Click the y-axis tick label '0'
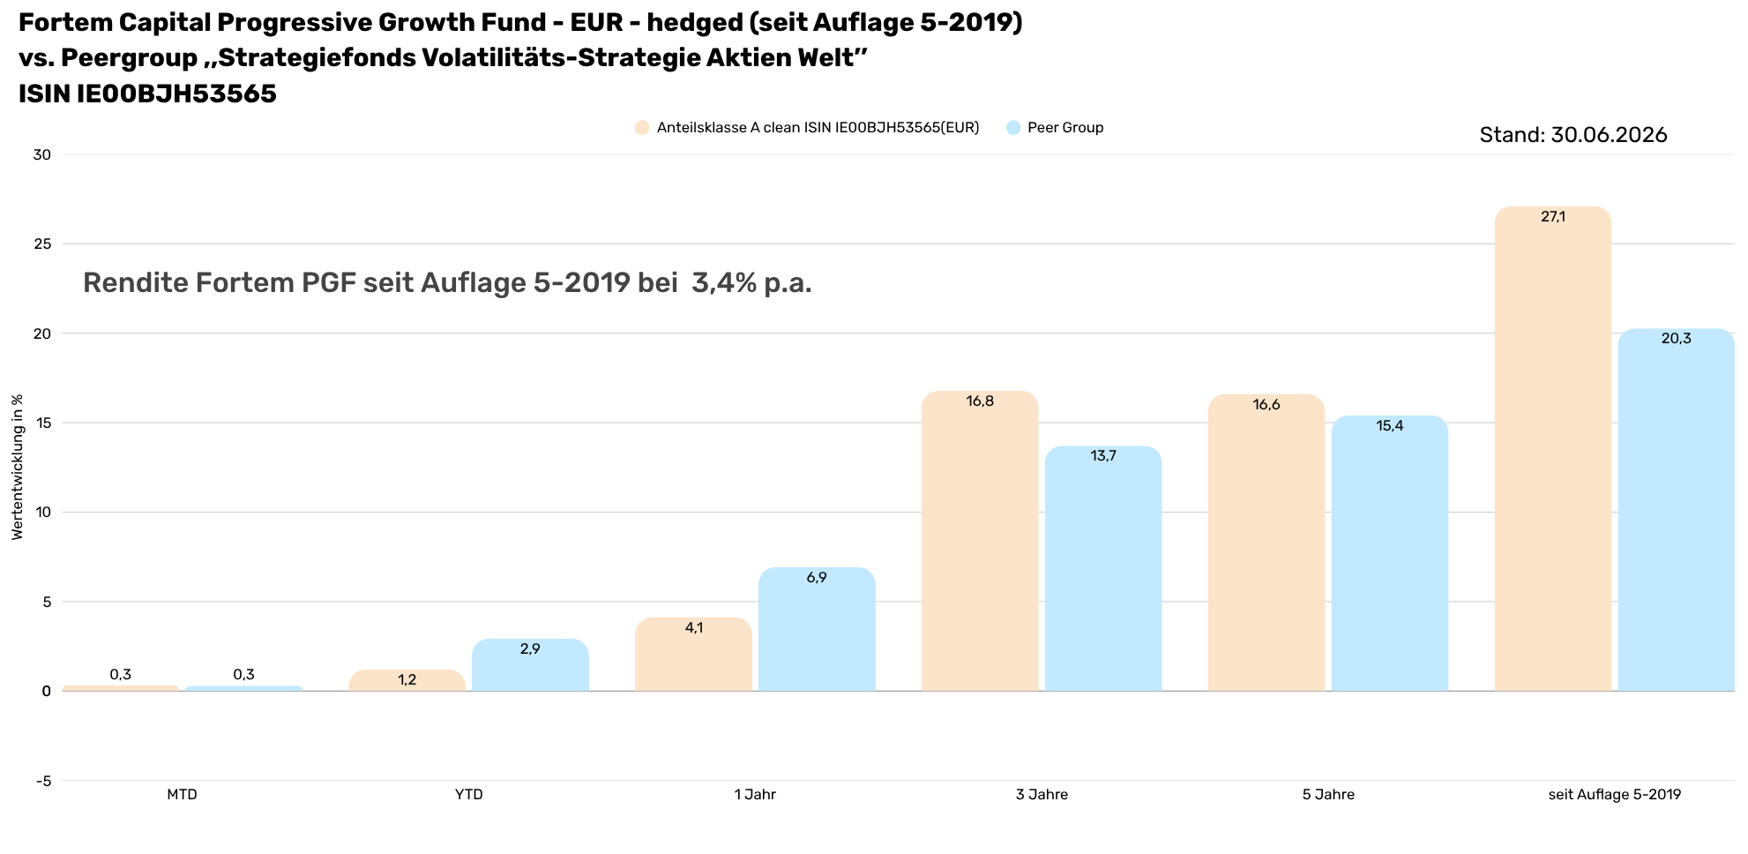 click(47, 692)
